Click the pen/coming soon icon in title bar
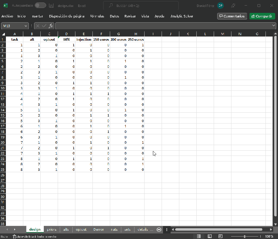The width and height of the screenshot is (278, 239). (x=233, y=6)
